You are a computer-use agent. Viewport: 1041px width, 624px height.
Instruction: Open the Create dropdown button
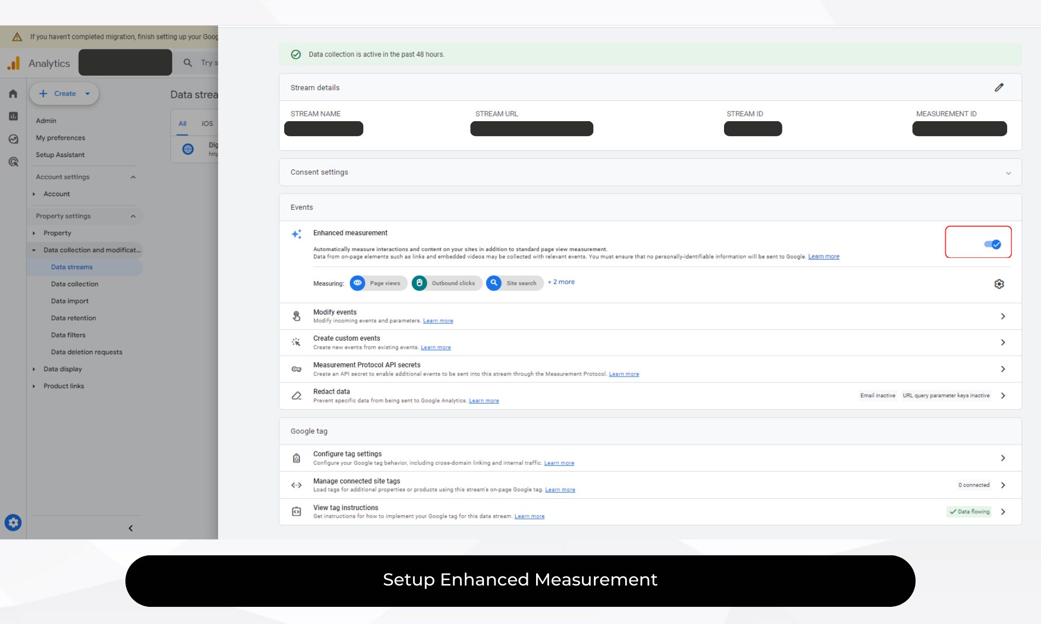coord(65,94)
